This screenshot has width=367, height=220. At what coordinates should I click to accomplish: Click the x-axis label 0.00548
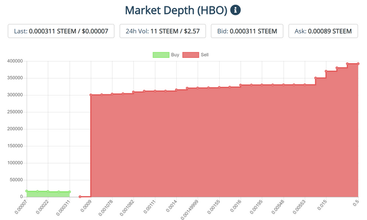278,206
